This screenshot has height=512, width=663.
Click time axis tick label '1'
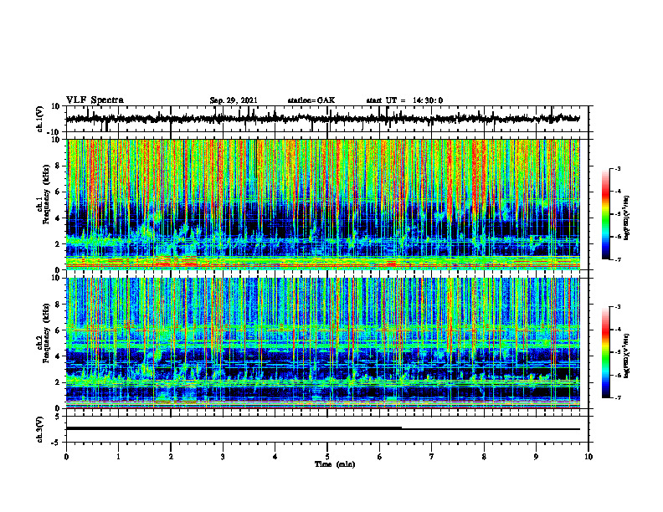click(118, 457)
